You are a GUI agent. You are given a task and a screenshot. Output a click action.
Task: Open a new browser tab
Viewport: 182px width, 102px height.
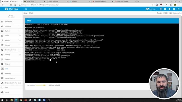click(x=138, y=1)
